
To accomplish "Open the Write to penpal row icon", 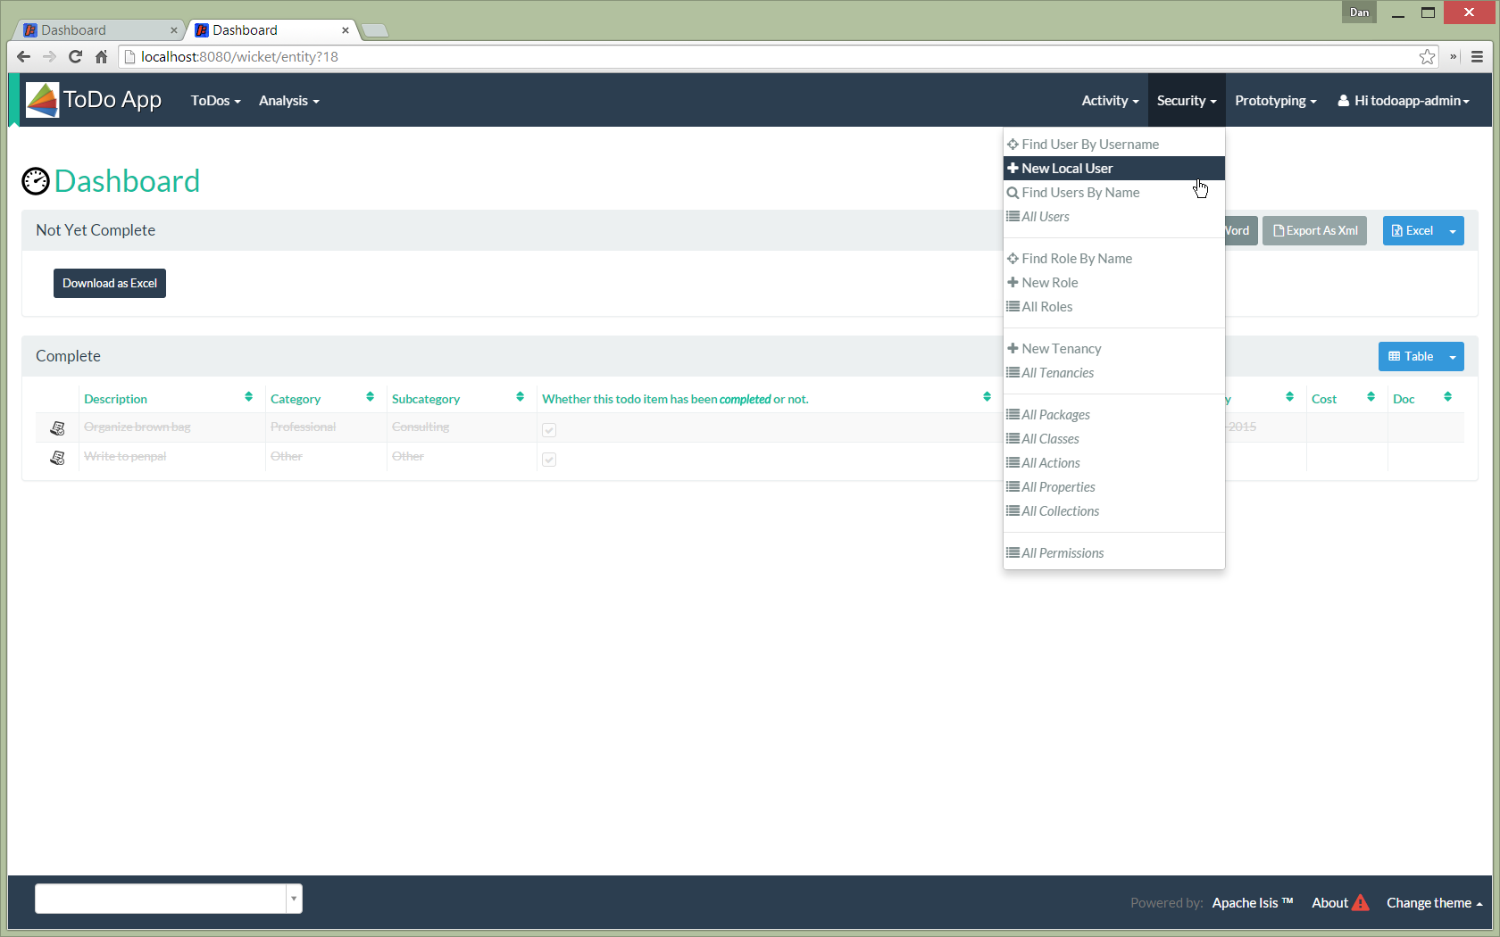I will click(x=58, y=458).
